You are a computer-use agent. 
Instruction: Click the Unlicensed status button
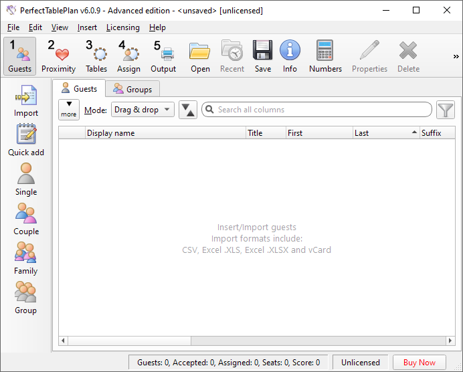click(x=360, y=362)
